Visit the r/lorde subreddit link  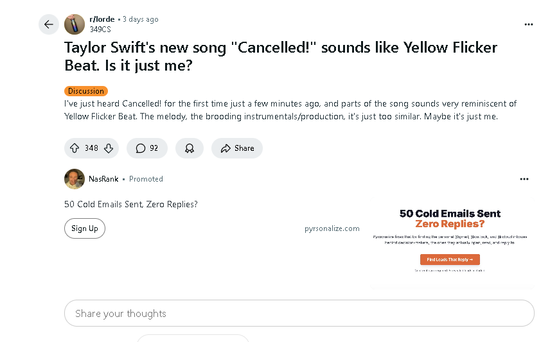103,19
